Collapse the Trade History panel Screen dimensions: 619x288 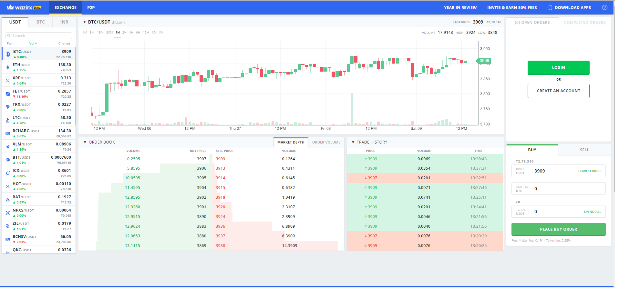[353, 142]
